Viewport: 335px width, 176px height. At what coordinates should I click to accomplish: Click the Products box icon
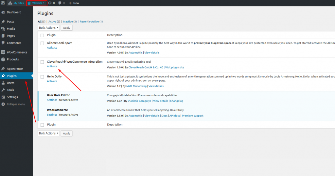coord(3,59)
